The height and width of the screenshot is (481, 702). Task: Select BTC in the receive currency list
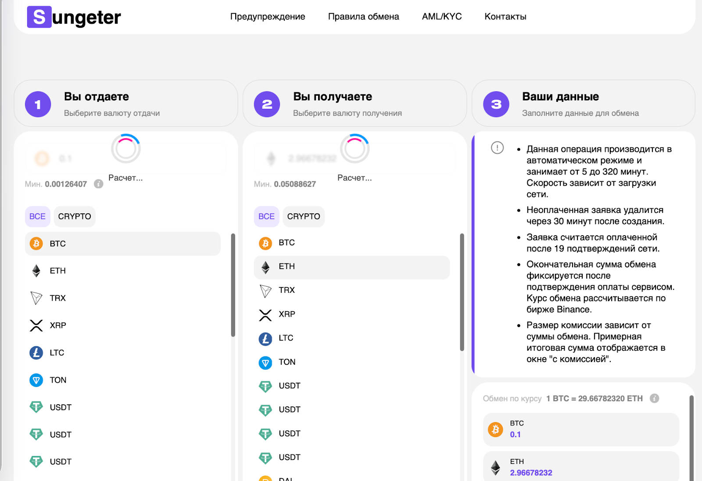coord(287,243)
